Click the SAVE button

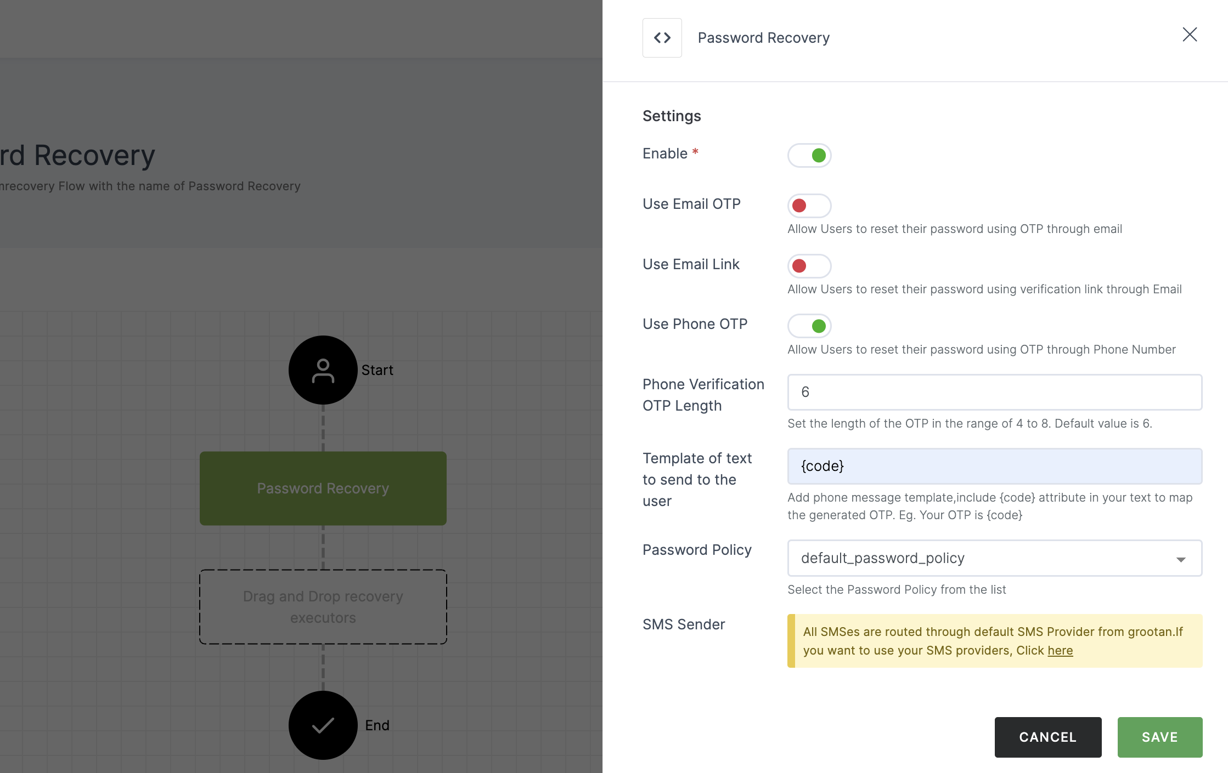[1159, 736]
